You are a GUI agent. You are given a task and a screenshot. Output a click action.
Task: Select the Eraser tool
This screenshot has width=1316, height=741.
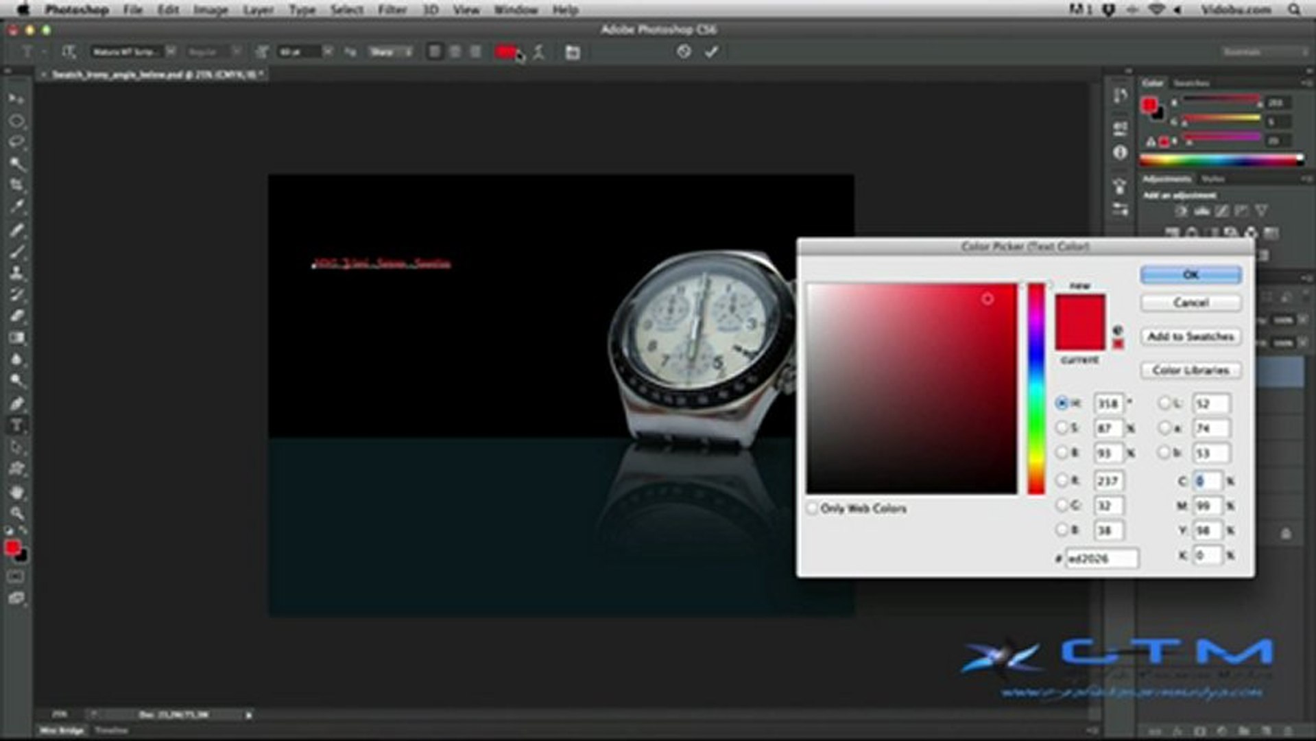pos(16,316)
